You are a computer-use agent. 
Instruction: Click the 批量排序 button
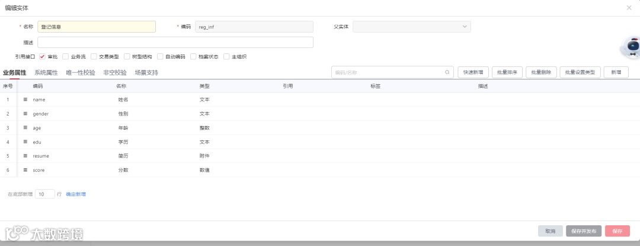pos(507,72)
